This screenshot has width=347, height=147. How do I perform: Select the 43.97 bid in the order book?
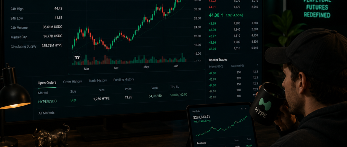point(213,36)
